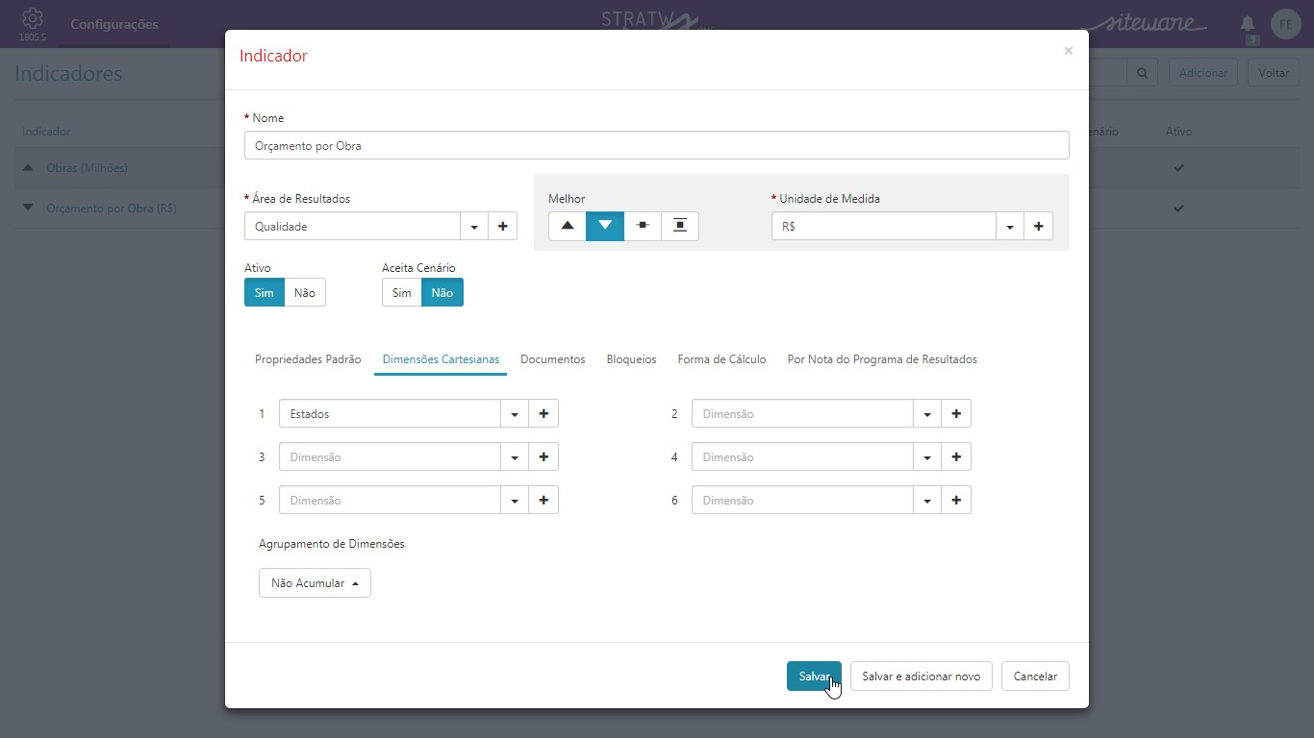The width and height of the screenshot is (1314, 738).
Task: Click plus button for dimension 3
Action: pyautogui.click(x=543, y=457)
